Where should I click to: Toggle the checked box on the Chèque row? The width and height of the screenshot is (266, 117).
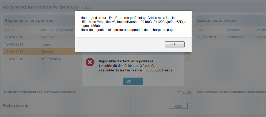point(187,53)
